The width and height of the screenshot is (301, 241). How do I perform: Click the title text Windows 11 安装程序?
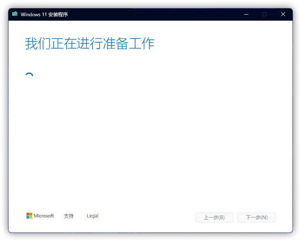44,15
